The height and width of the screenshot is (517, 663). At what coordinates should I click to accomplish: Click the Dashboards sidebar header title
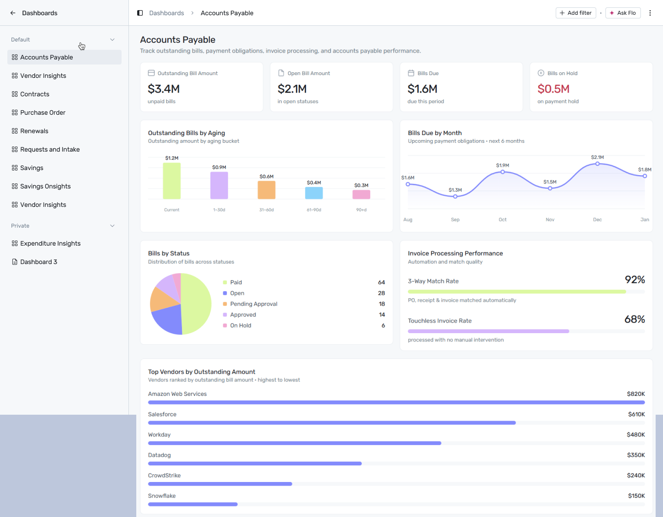40,13
